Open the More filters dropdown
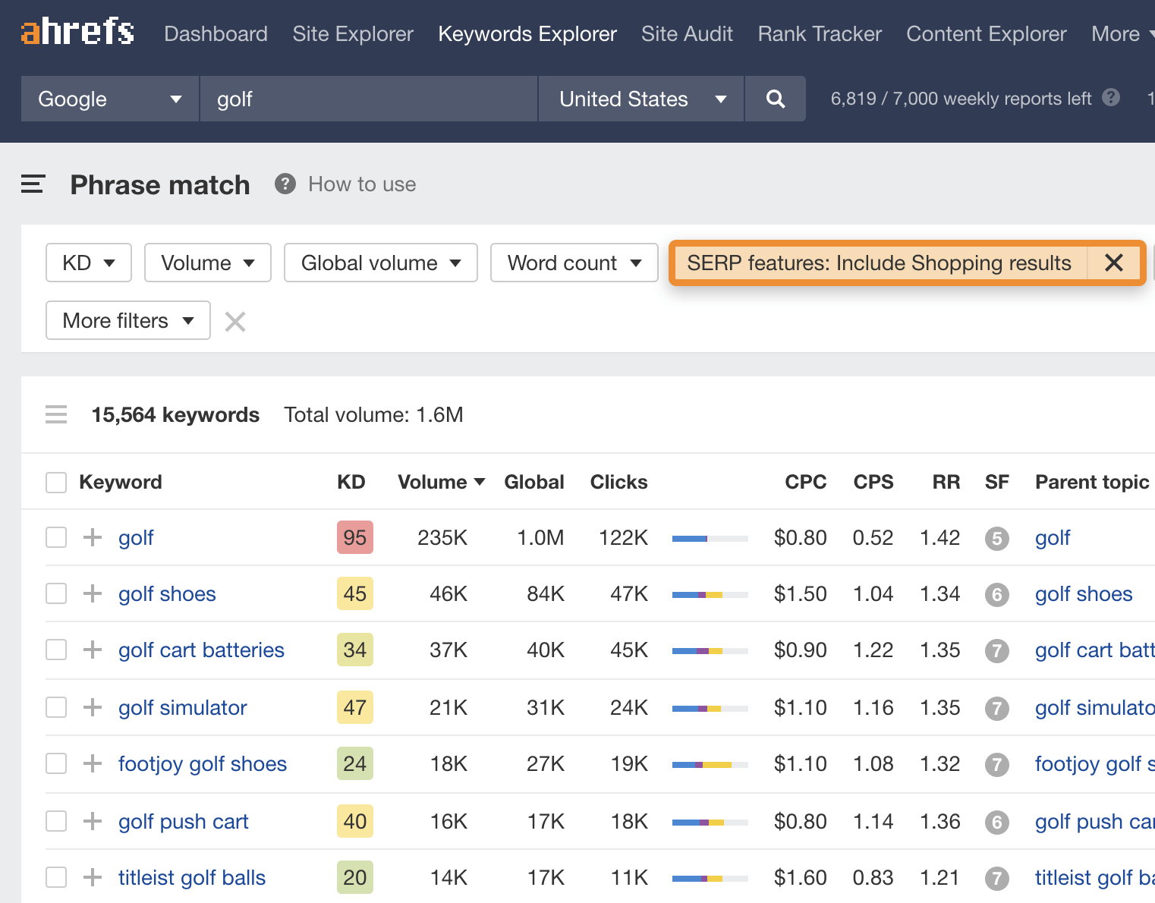Viewport: 1155px width, 903px height. point(127,320)
